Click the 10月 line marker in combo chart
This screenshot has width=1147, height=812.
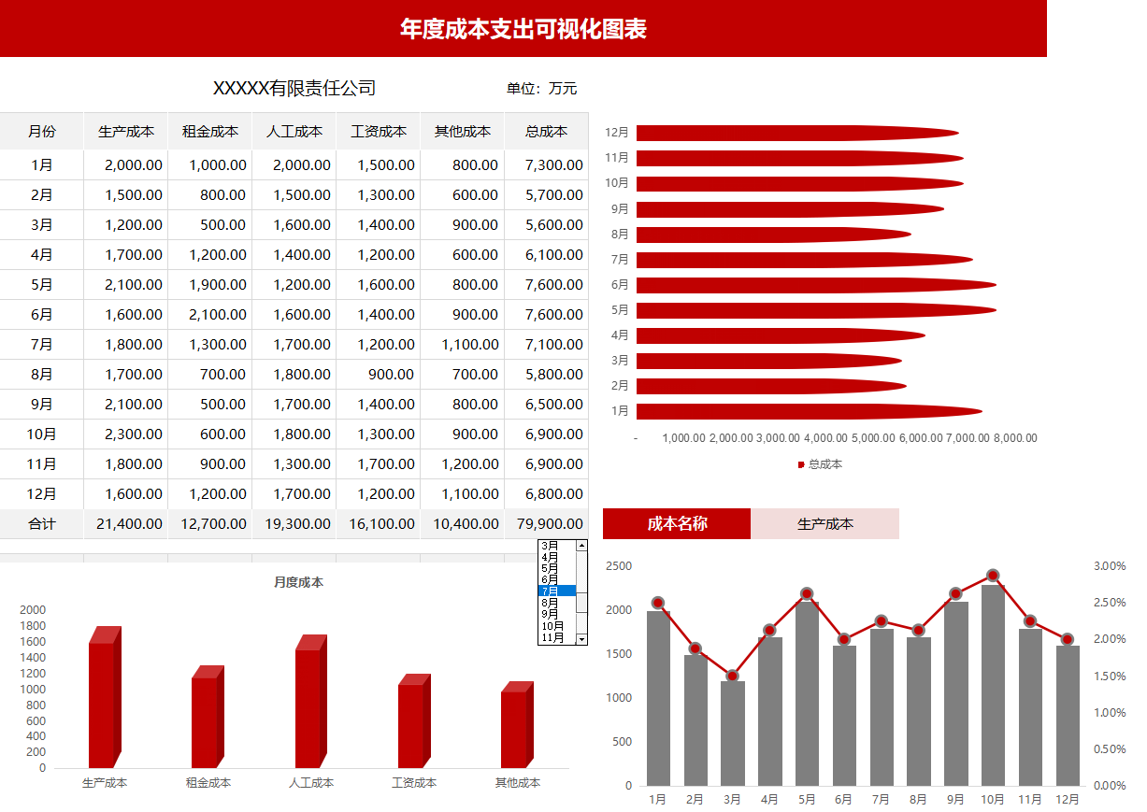click(x=993, y=576)
